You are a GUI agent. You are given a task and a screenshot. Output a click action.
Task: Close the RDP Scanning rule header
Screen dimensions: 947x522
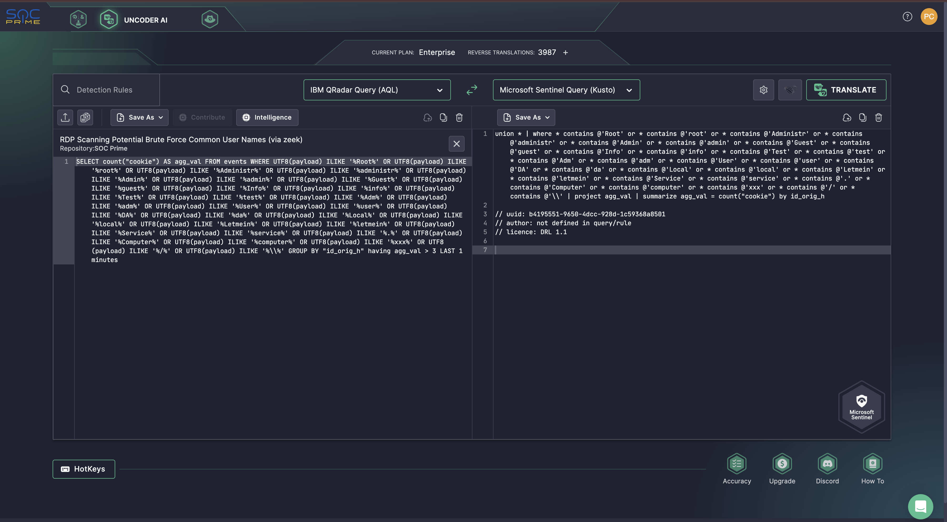[456, 144]
